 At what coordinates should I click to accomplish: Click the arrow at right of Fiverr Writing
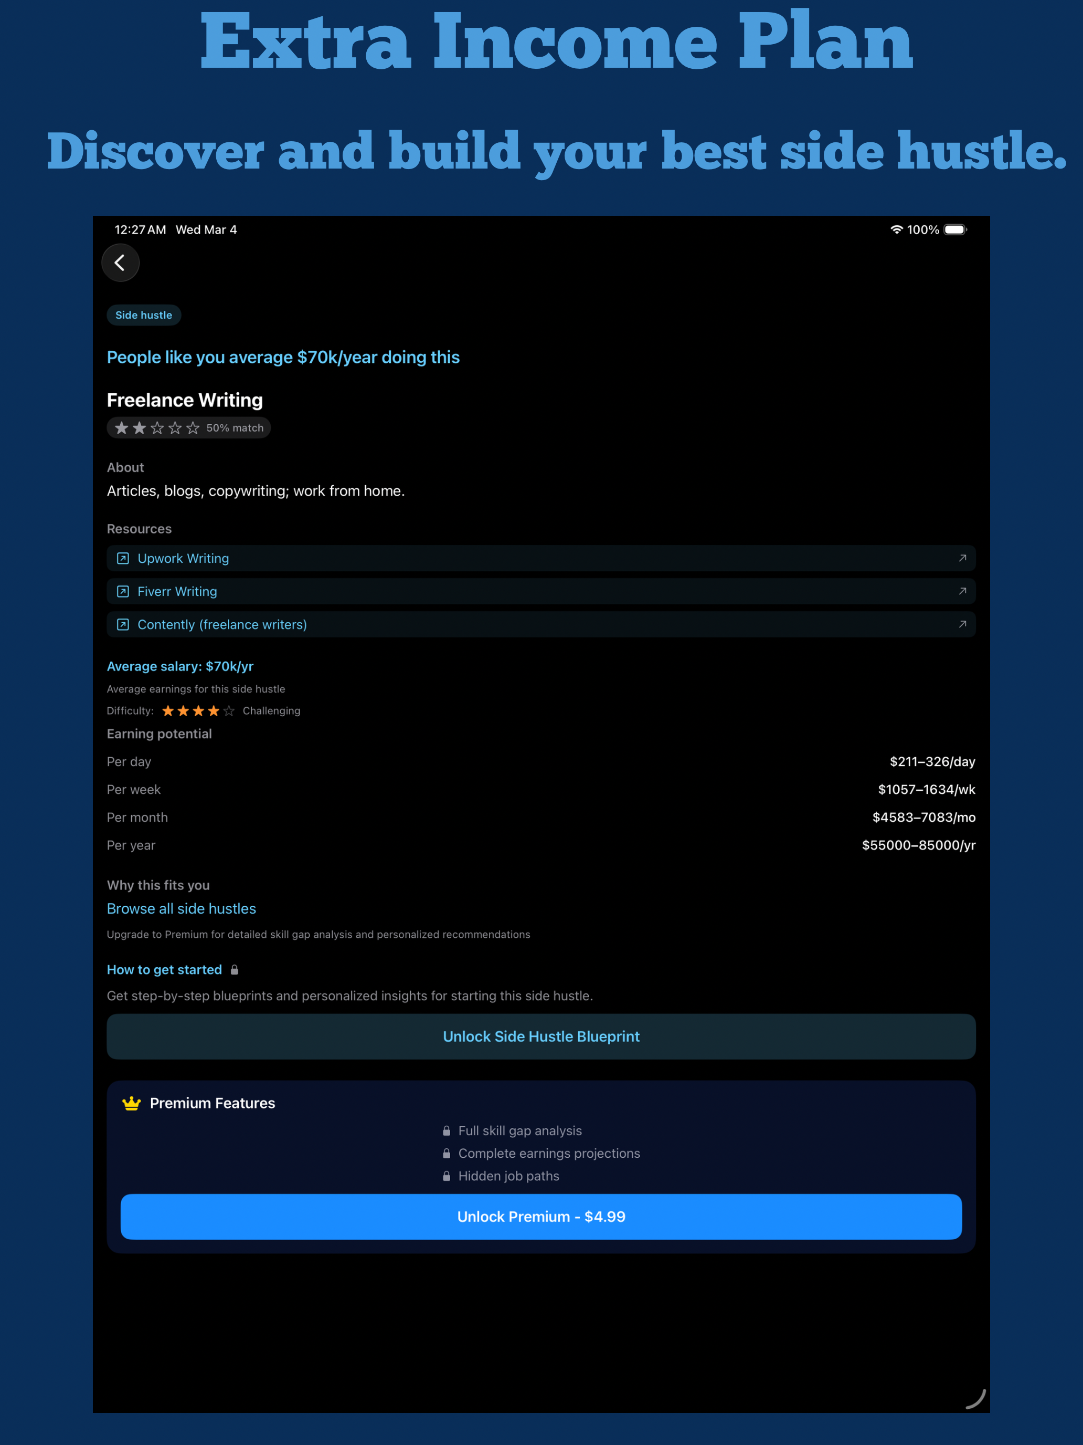962,591
